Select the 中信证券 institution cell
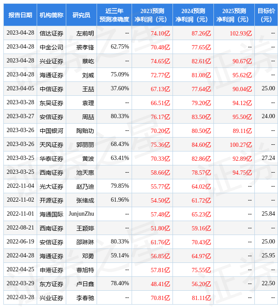 tap(51, 89)
